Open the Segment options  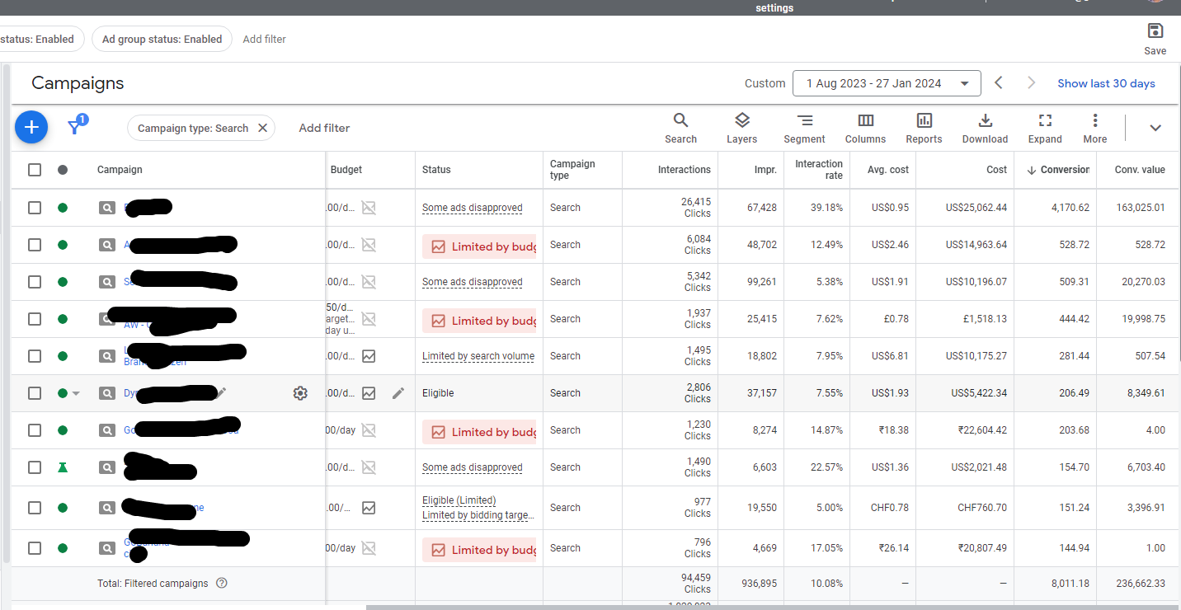(804, 128)
